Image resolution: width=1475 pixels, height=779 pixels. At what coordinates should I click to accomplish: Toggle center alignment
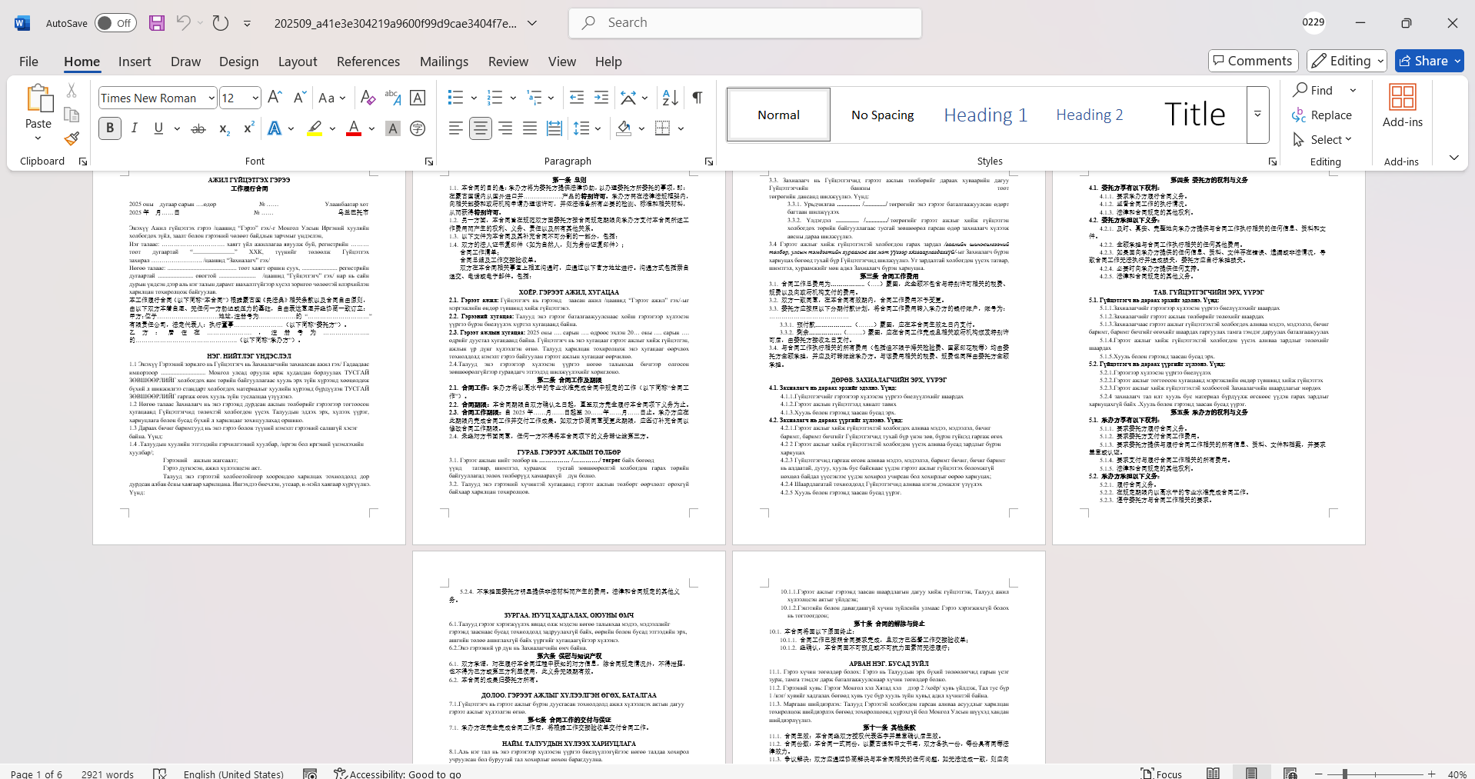(481, 128)
